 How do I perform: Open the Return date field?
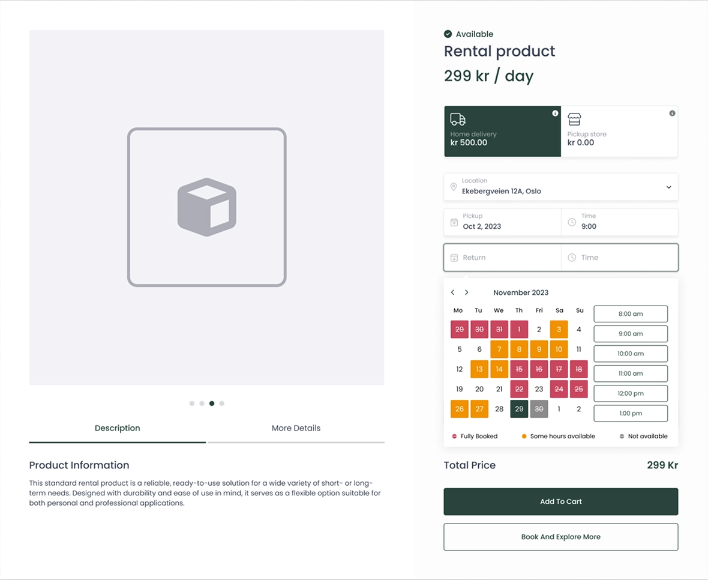tap(503, 258)
